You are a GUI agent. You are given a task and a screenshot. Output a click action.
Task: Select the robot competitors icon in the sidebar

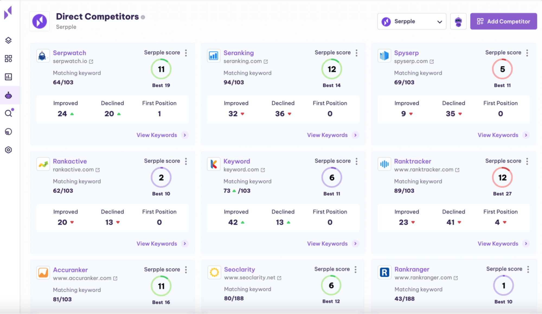point(8,95)
